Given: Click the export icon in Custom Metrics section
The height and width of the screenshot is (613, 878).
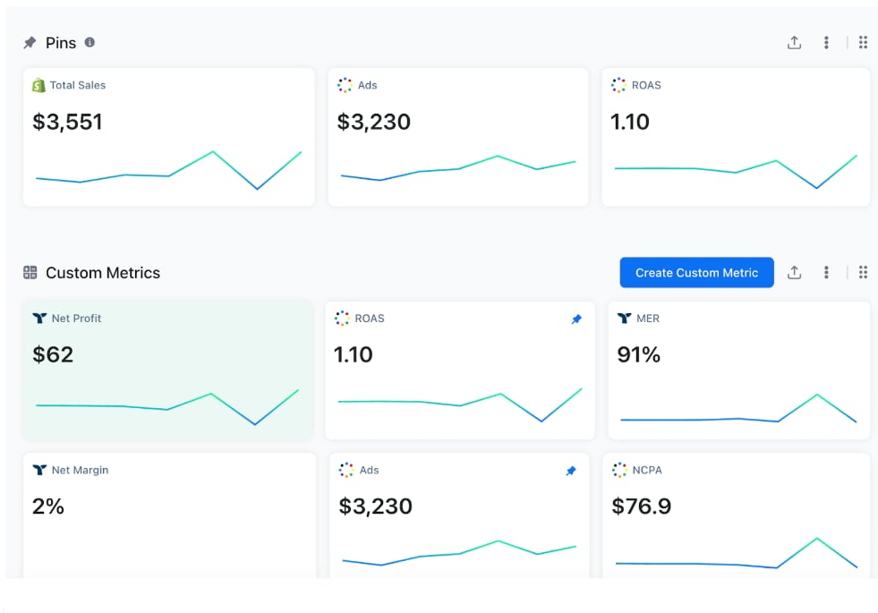Looking at the screenshot, I should click(794, 273).
